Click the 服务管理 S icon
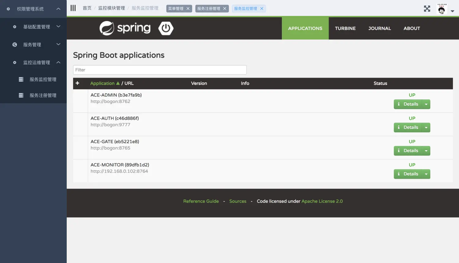Viewport: 459px width, 263px height. pos(15,45)
